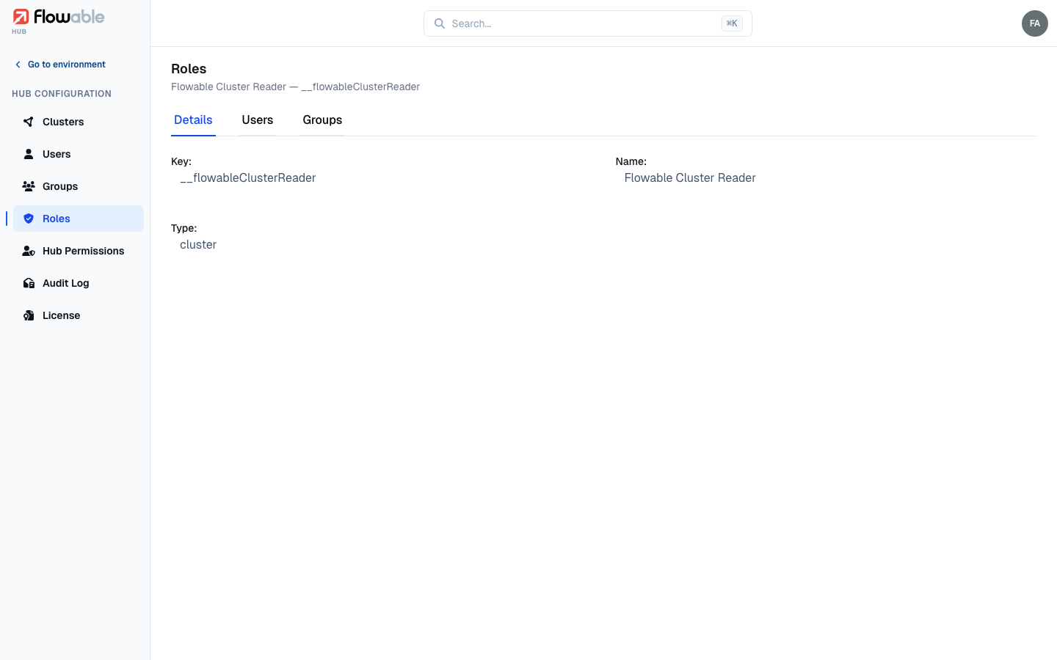Open the FA user avatar menu

1035,23
